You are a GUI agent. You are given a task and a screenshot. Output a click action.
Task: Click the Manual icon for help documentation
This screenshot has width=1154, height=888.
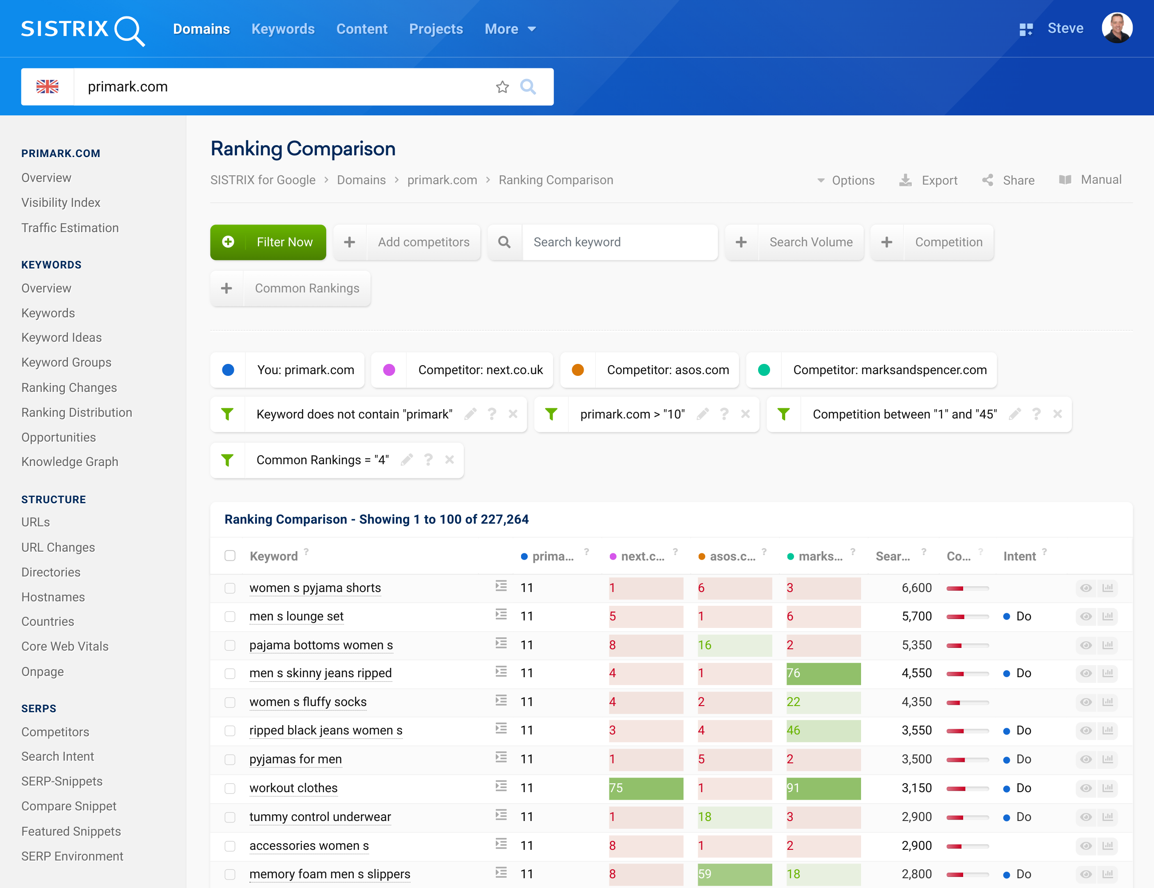click(1065, 179)
